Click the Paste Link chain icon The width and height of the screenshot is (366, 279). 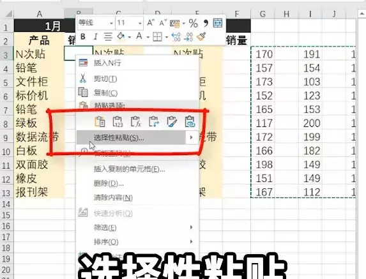pyautogui.click(x=190, y=121)
